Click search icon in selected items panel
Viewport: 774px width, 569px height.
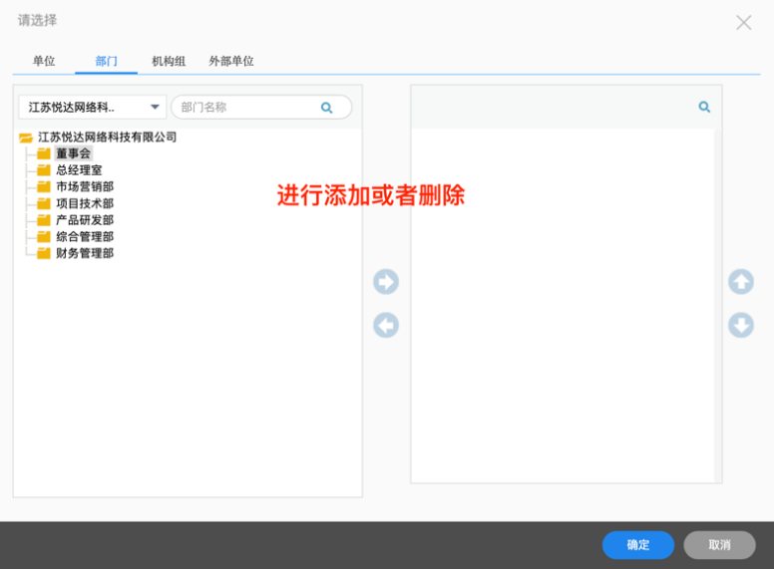click(704, 108)
